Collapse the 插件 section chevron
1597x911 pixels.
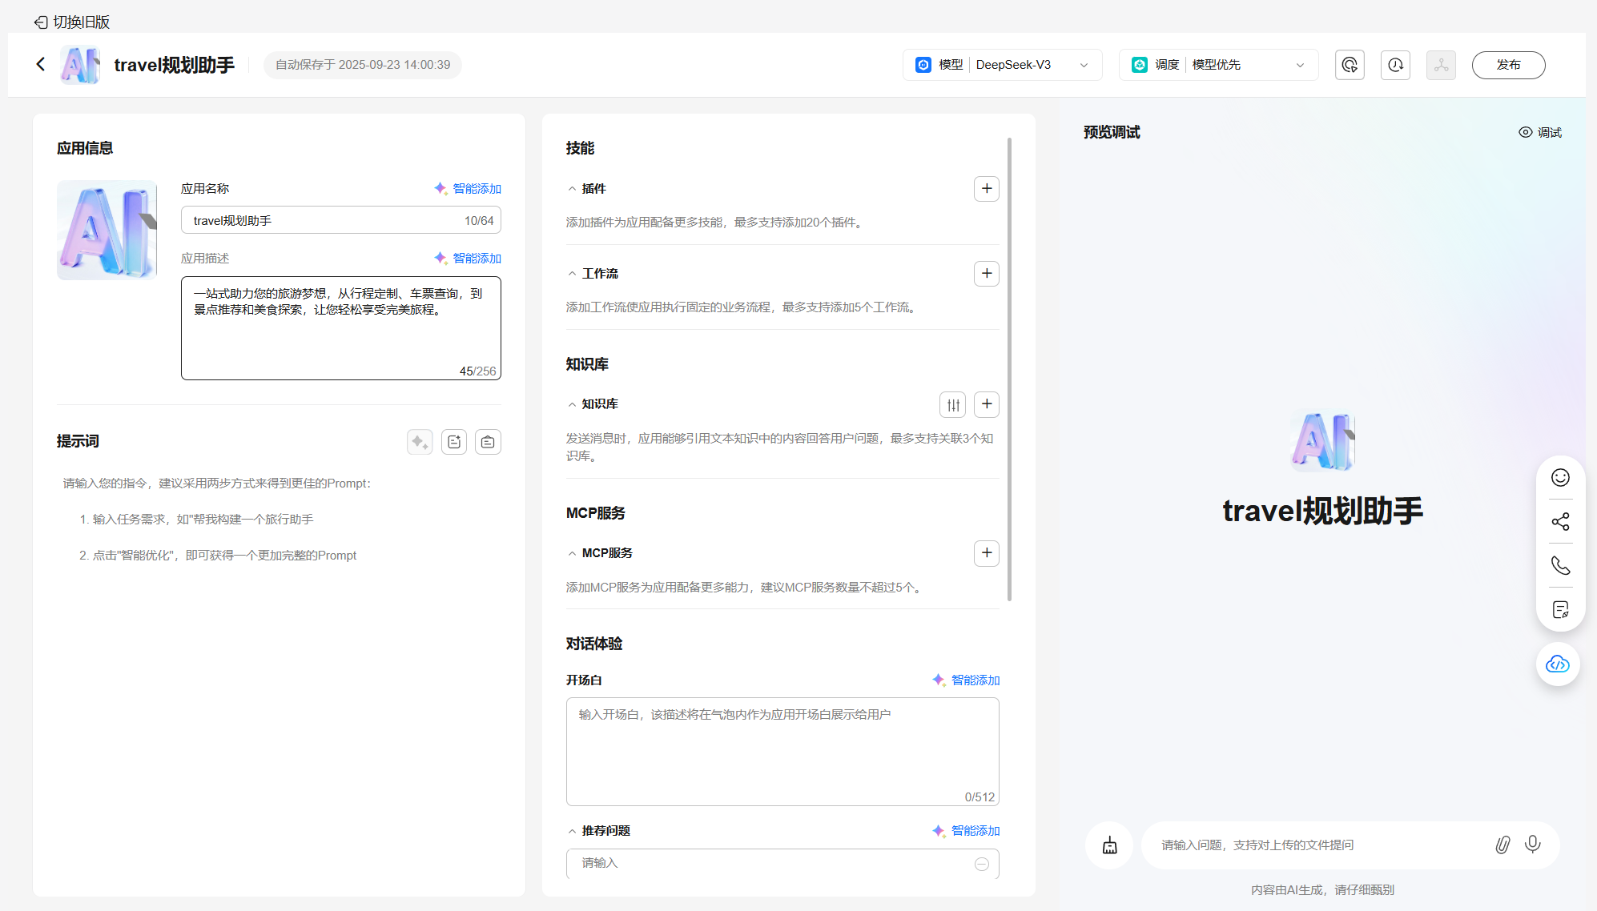click(572, 189)
